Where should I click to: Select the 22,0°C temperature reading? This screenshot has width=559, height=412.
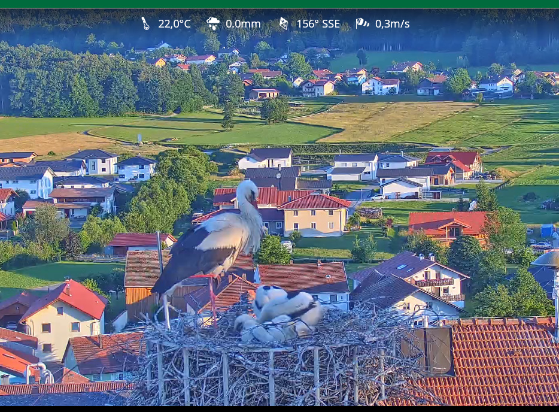(174, 24)
